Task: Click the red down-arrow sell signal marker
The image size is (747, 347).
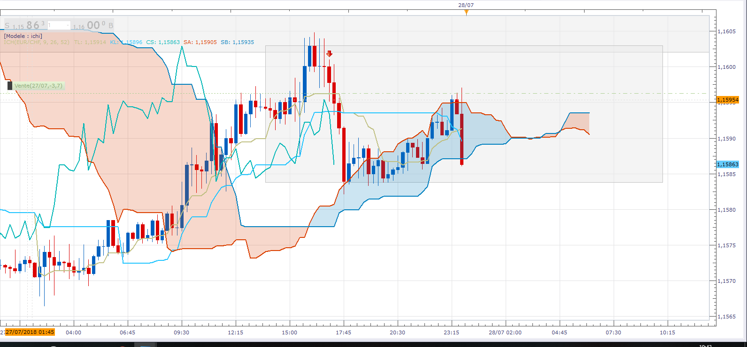Action: point(329,54)
